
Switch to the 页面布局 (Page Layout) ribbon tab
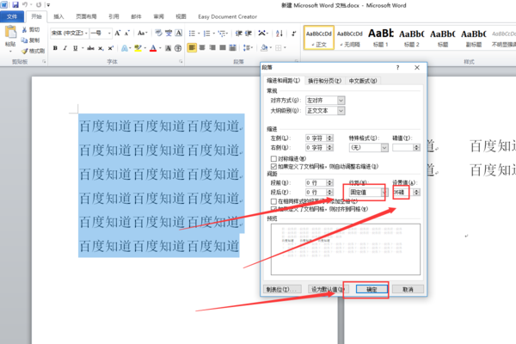point(86,16)
